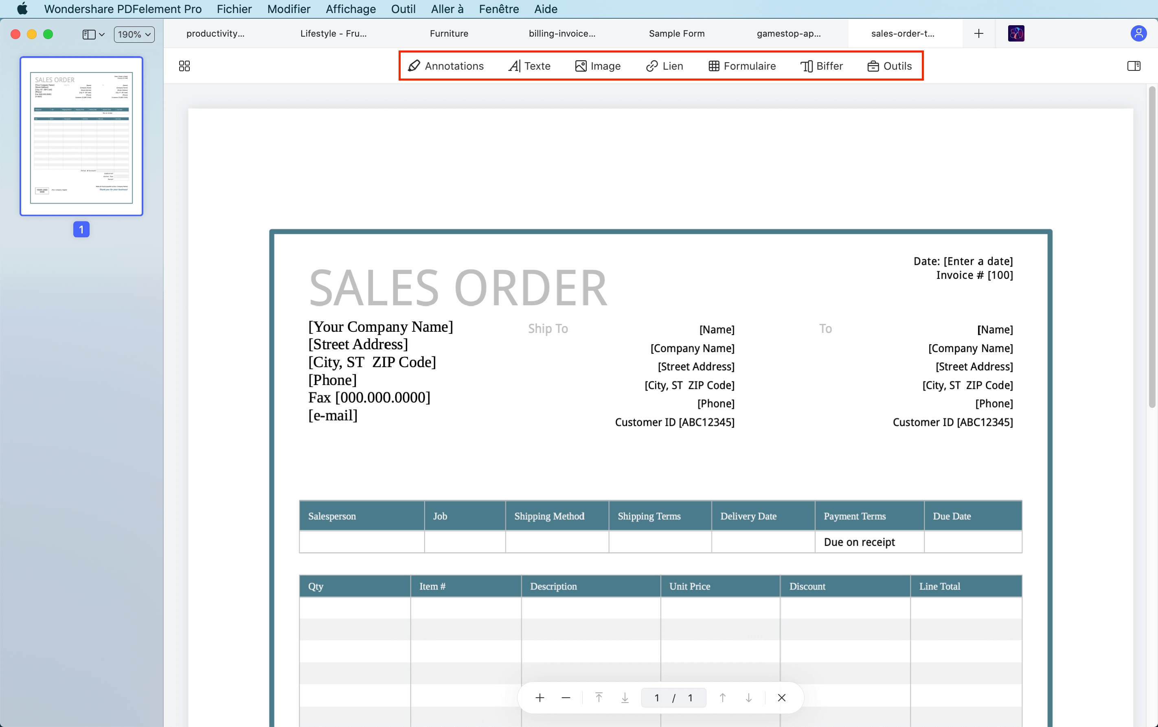
Task: Switch to the Sample Form tab
Action: point(677,33)
